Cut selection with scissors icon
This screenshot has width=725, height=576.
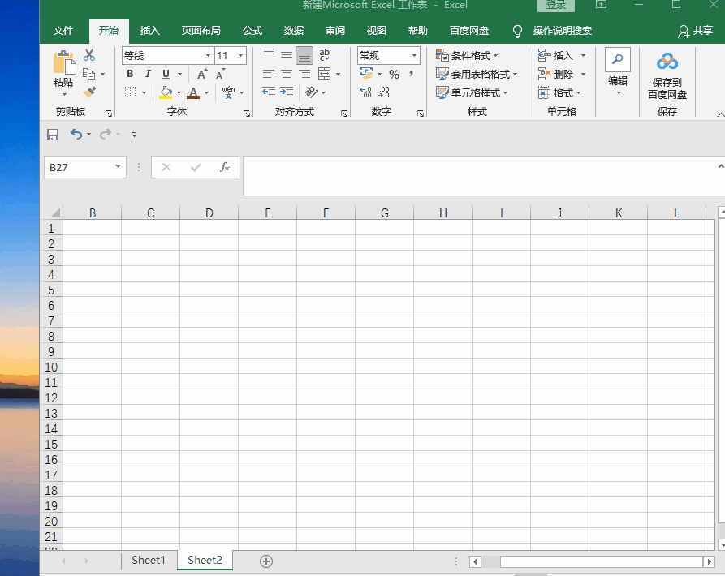tap(89, 55)
